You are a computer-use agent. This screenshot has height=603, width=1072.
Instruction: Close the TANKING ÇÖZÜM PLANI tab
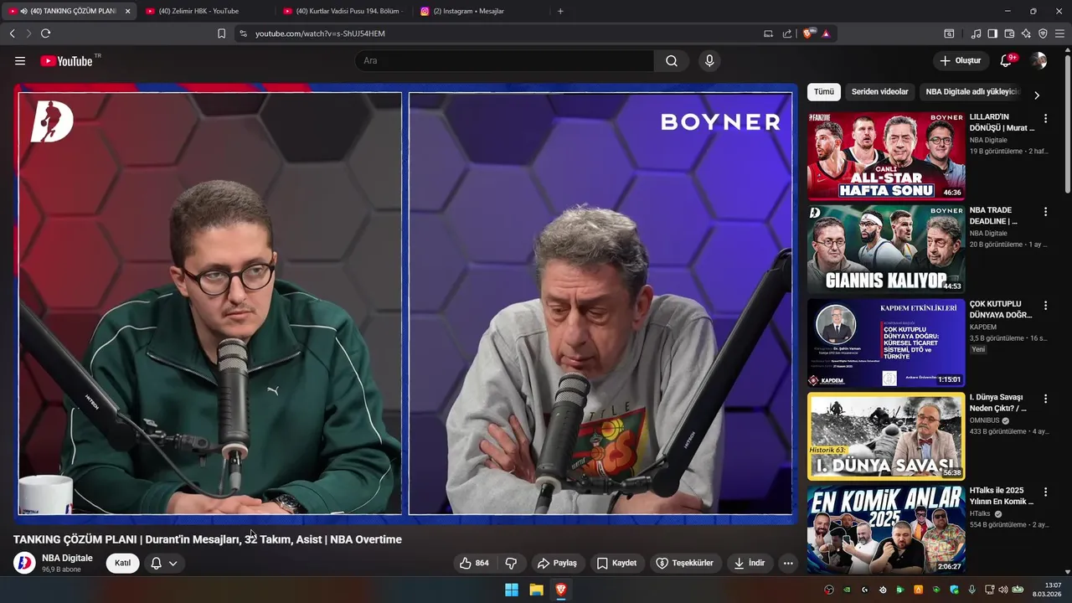point(127,11)
